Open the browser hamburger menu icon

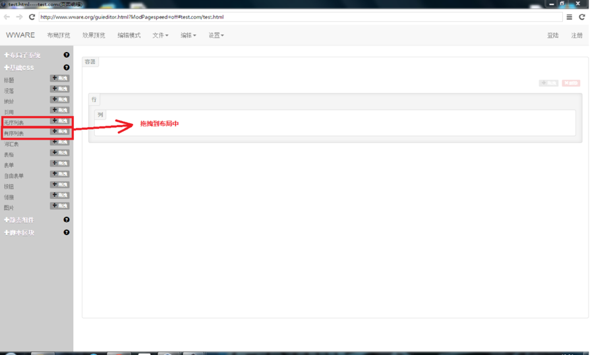569,16
